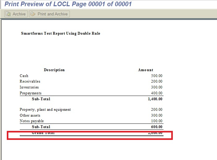
Task: Click the sub-total value 1,400.00
Action: 155,99
